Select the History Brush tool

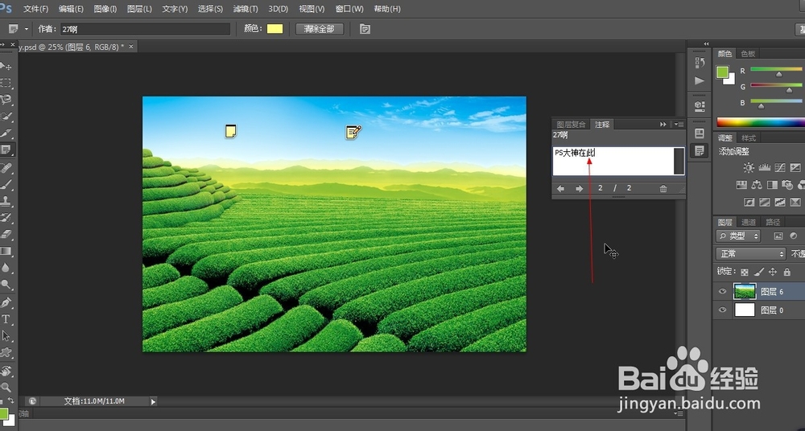click(x=6, y=218)
